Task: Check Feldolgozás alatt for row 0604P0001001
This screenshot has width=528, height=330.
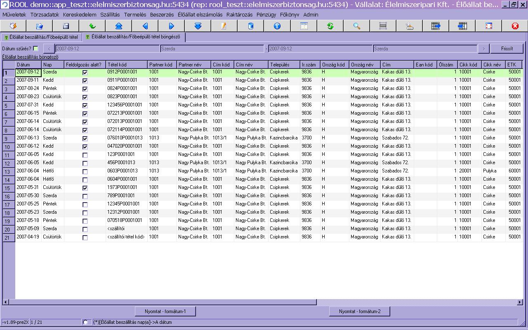Action: 85,180
